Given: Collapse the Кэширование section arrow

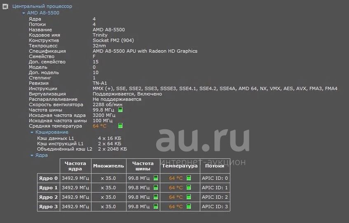Looking at the screenshot, I should click(x=32, y=132).
